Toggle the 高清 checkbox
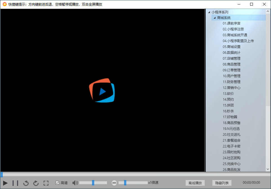Screen dimensions: 271x189 57,183
